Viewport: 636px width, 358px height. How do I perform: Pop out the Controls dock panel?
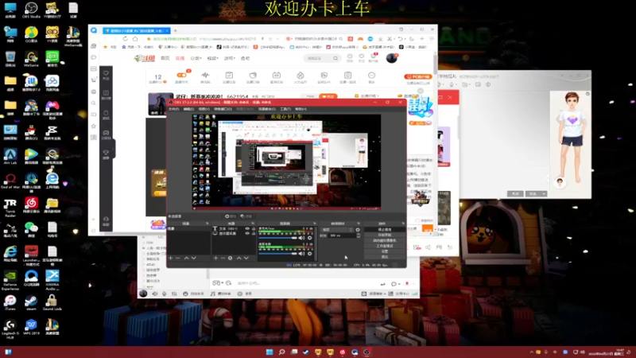click(x=403, y=224)
